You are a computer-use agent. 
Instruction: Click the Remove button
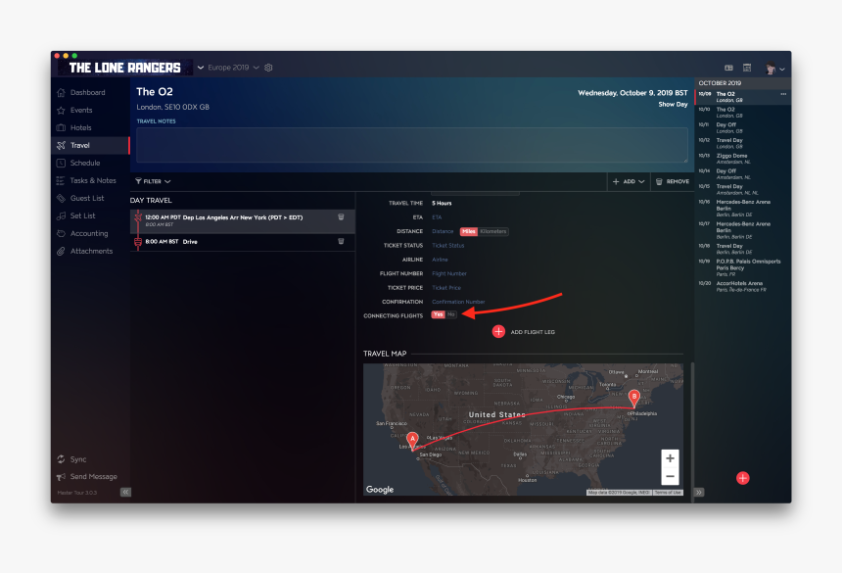click(x=673, y=181)
